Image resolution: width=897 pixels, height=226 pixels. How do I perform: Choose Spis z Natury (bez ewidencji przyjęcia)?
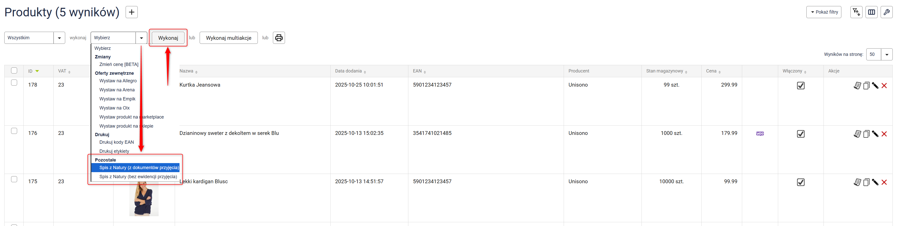138,177
